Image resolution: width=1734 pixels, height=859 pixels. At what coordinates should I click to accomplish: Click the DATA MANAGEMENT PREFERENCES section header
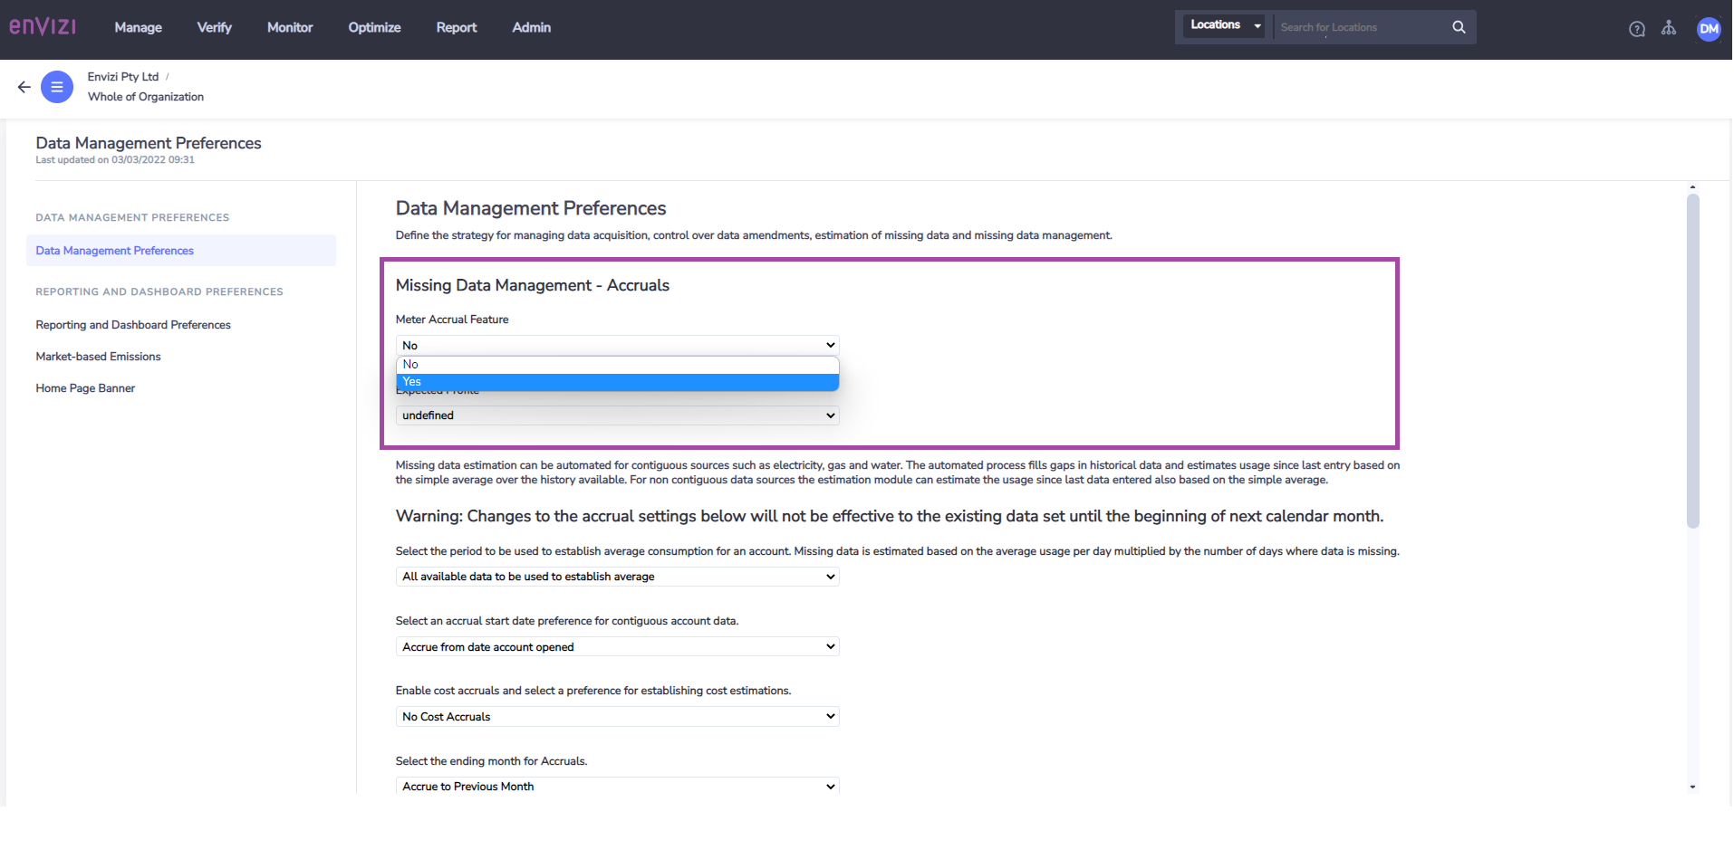(132, 218)
